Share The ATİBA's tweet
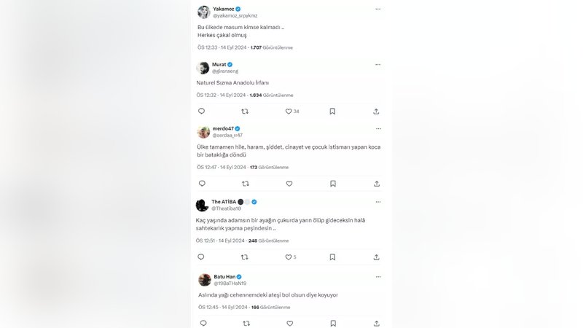The height and width of the screenshot is (328, 583). (x=376, y=257)
